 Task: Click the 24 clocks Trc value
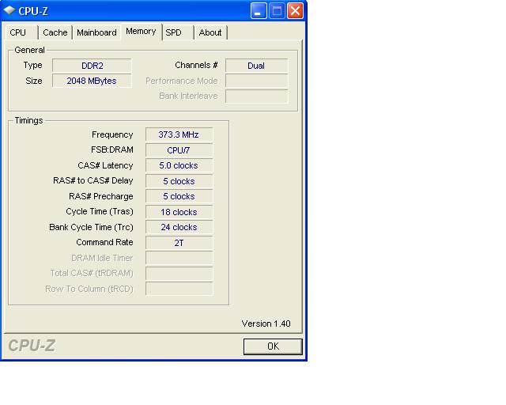pyautogui.click(x=179, y=227)
